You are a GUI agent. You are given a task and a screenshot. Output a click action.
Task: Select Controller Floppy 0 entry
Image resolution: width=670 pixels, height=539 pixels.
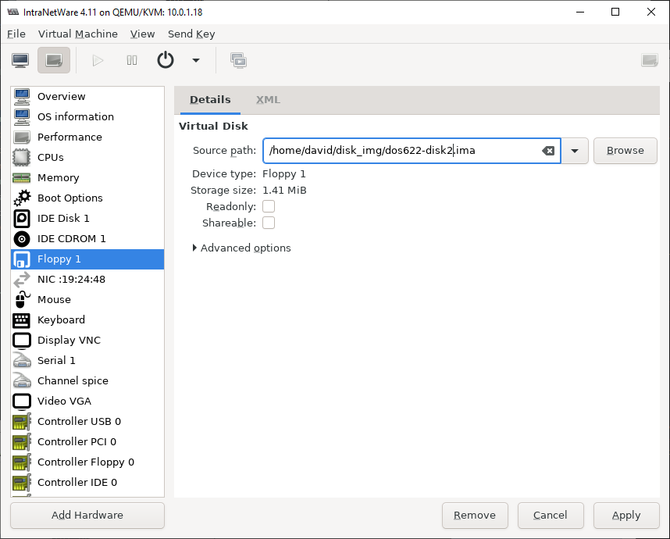[87, 462]
